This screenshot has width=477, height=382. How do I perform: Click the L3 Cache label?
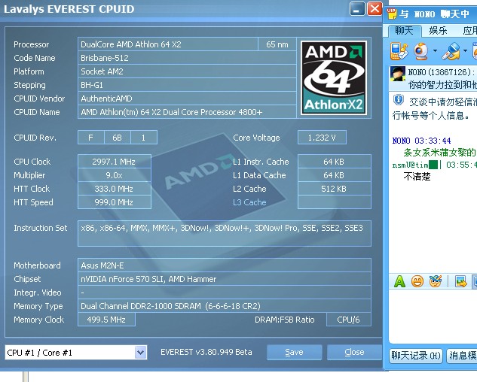tap(249, 202)
